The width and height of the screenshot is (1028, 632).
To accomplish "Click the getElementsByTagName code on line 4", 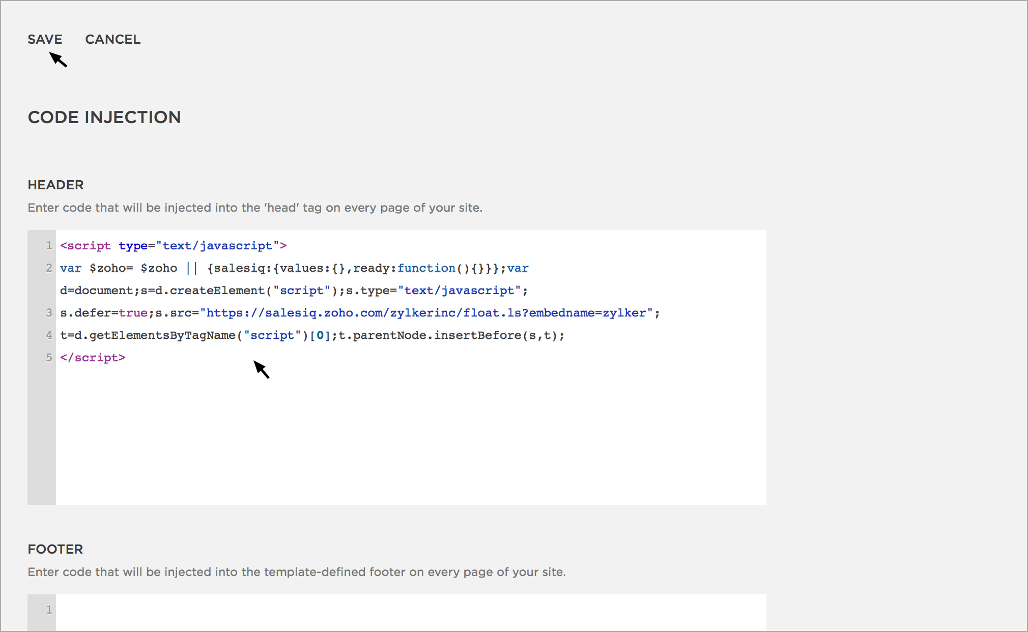I will click(x=163, y=335).
